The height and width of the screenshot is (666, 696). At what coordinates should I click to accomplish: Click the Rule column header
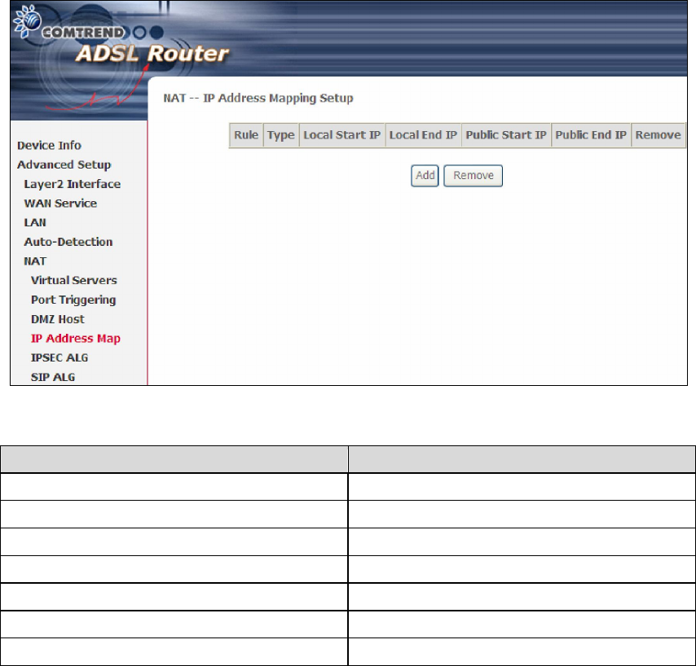[x=246, y=135]
